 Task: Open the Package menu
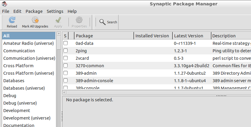coord(34,11)
